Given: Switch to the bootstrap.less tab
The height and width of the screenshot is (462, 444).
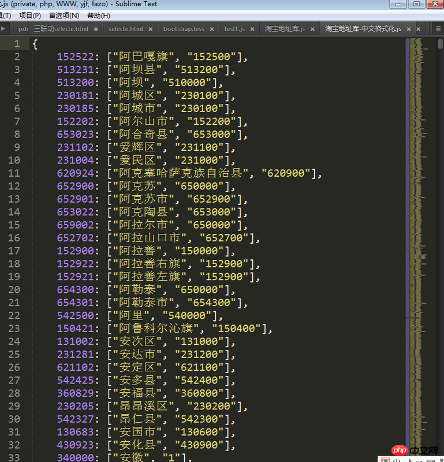Looking at the screenshot, I should click(x=184, y=29).
